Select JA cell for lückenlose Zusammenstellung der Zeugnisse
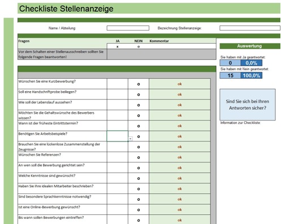The image size is (283, 224). tap(118, 147)
